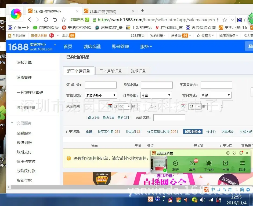Expand the 卖家中心 dropdown arrow

55,45
